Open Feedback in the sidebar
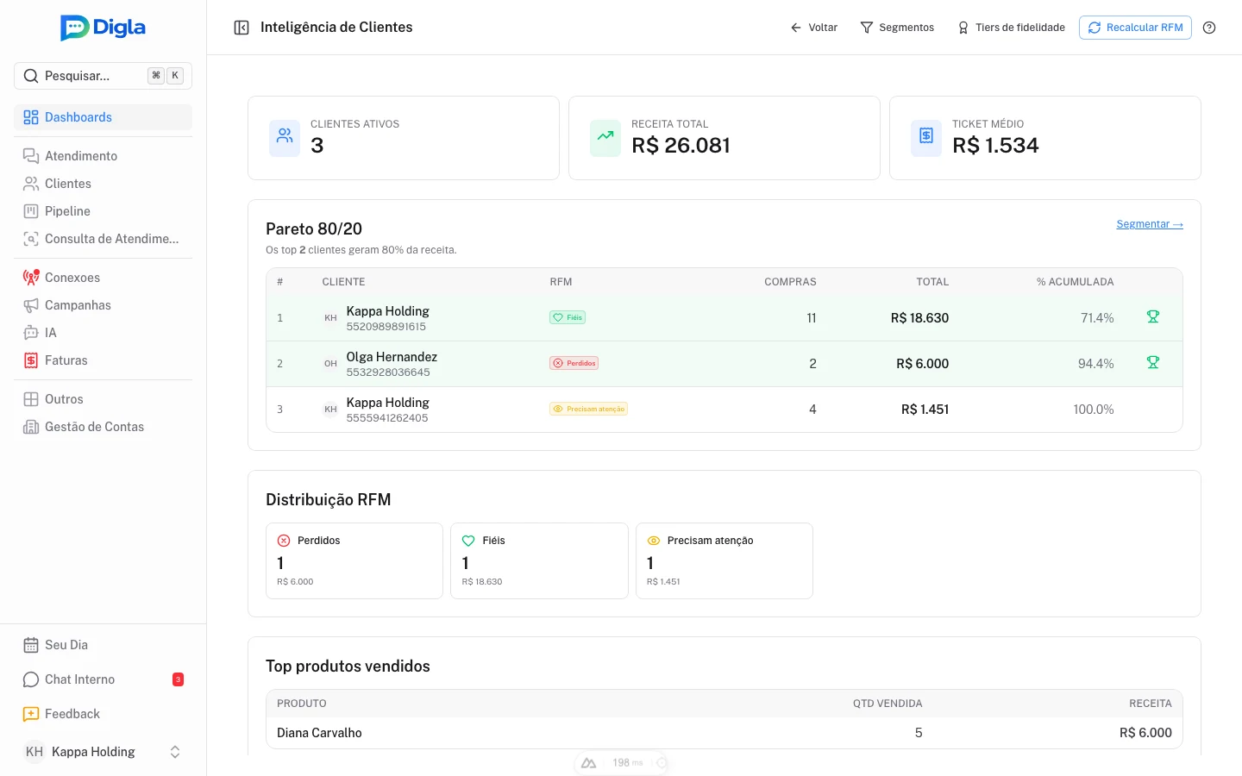Viewport: 1242px width, 776px height. [103, 714]
